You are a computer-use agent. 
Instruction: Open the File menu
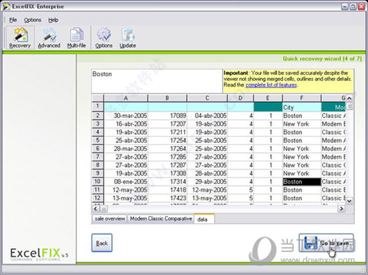coord(13,20)
